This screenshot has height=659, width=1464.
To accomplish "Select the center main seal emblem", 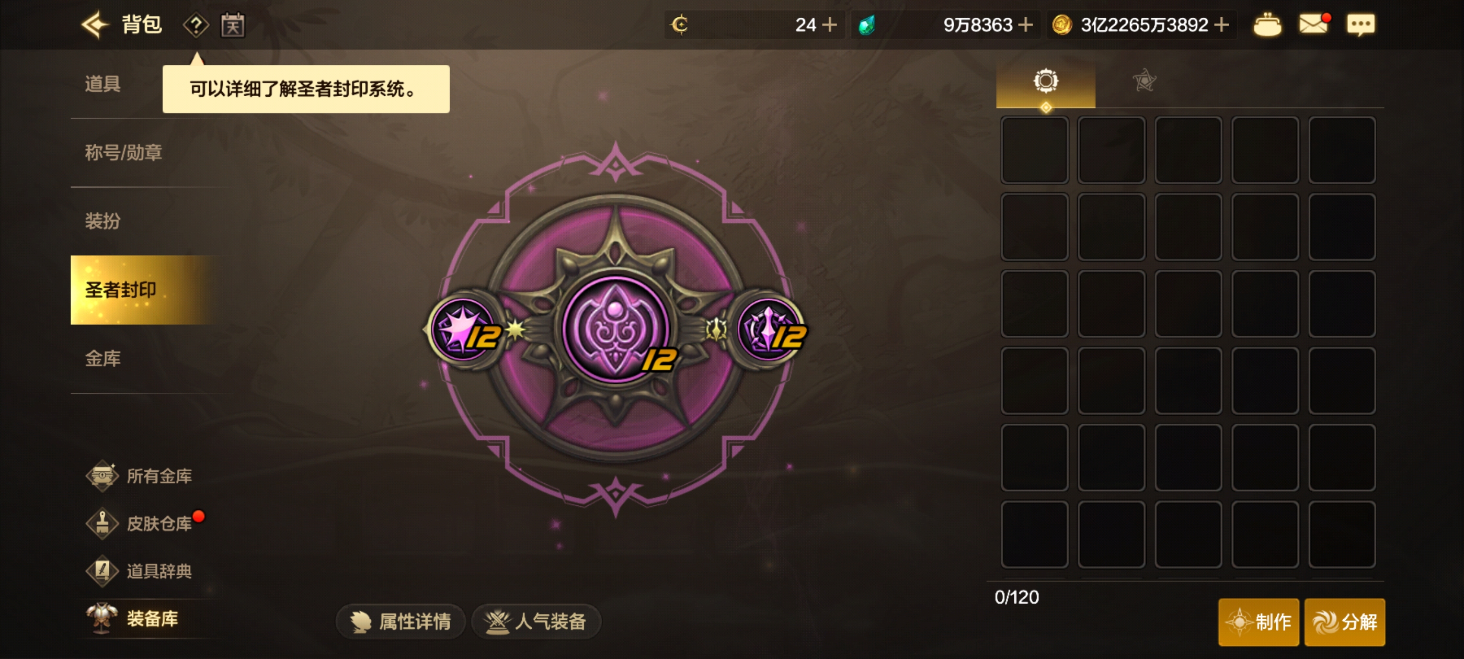I will coord(615,329).
